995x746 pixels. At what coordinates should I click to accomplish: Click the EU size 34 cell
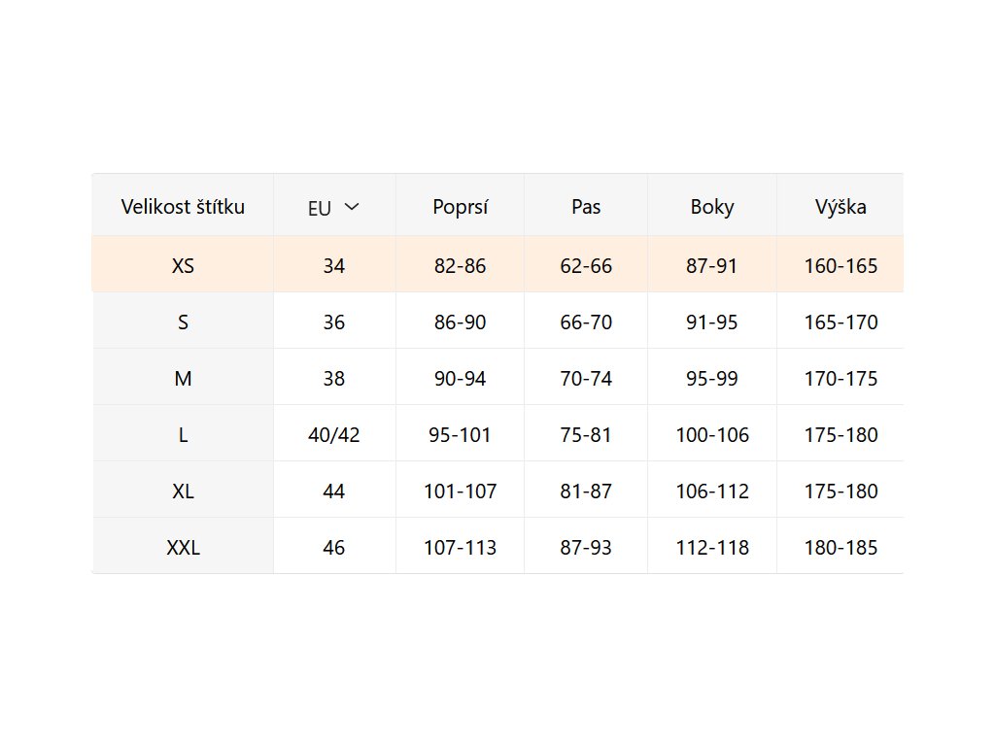point(334,265)
